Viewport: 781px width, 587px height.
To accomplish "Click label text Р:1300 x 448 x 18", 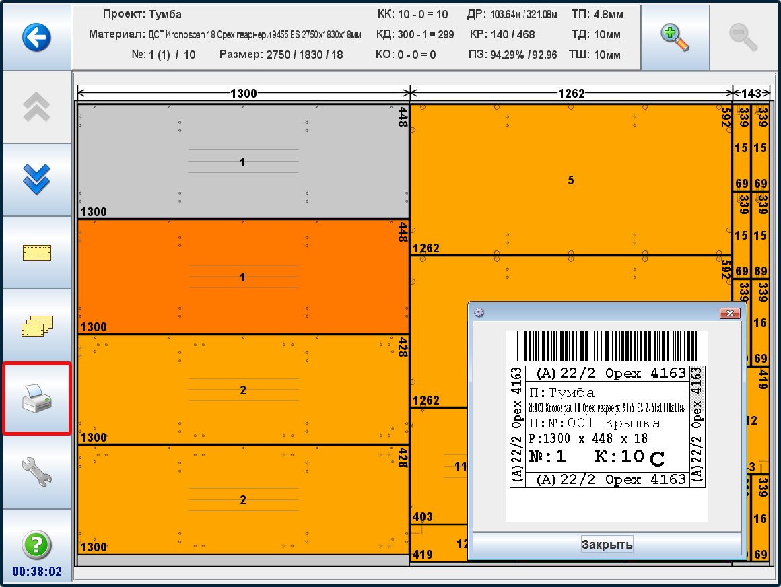I will [588, 439].
